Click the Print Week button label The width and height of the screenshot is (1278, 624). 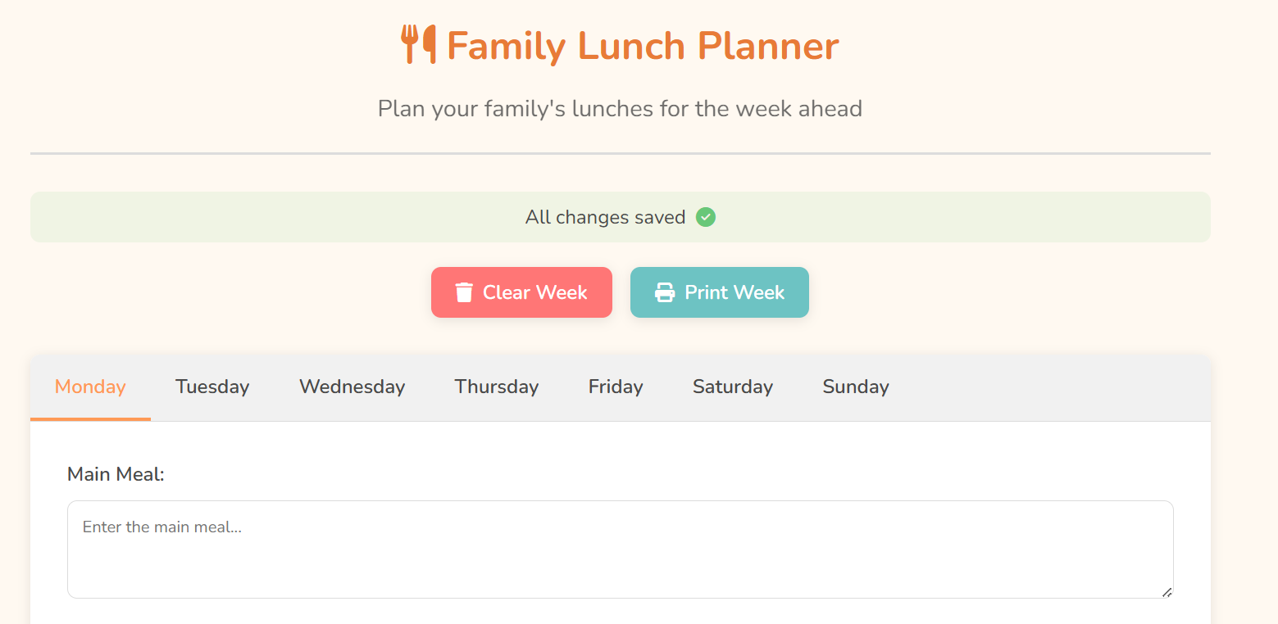(735, 292)
